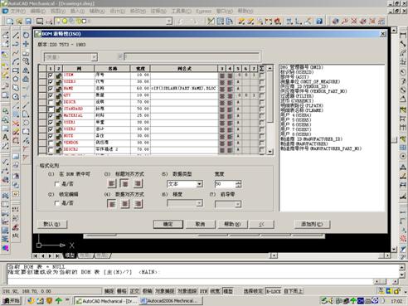Open the Express menu

(203, 12)
